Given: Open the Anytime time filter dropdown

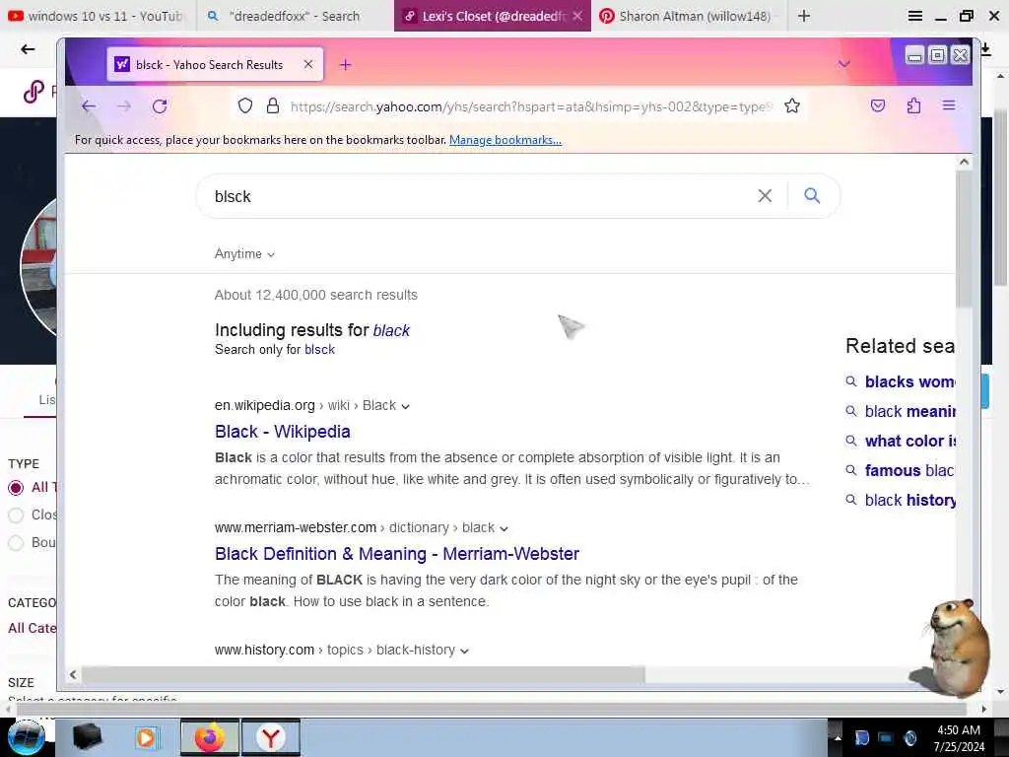Looking at the screenshot, I should pyautogui.click(x=244, y=253).
